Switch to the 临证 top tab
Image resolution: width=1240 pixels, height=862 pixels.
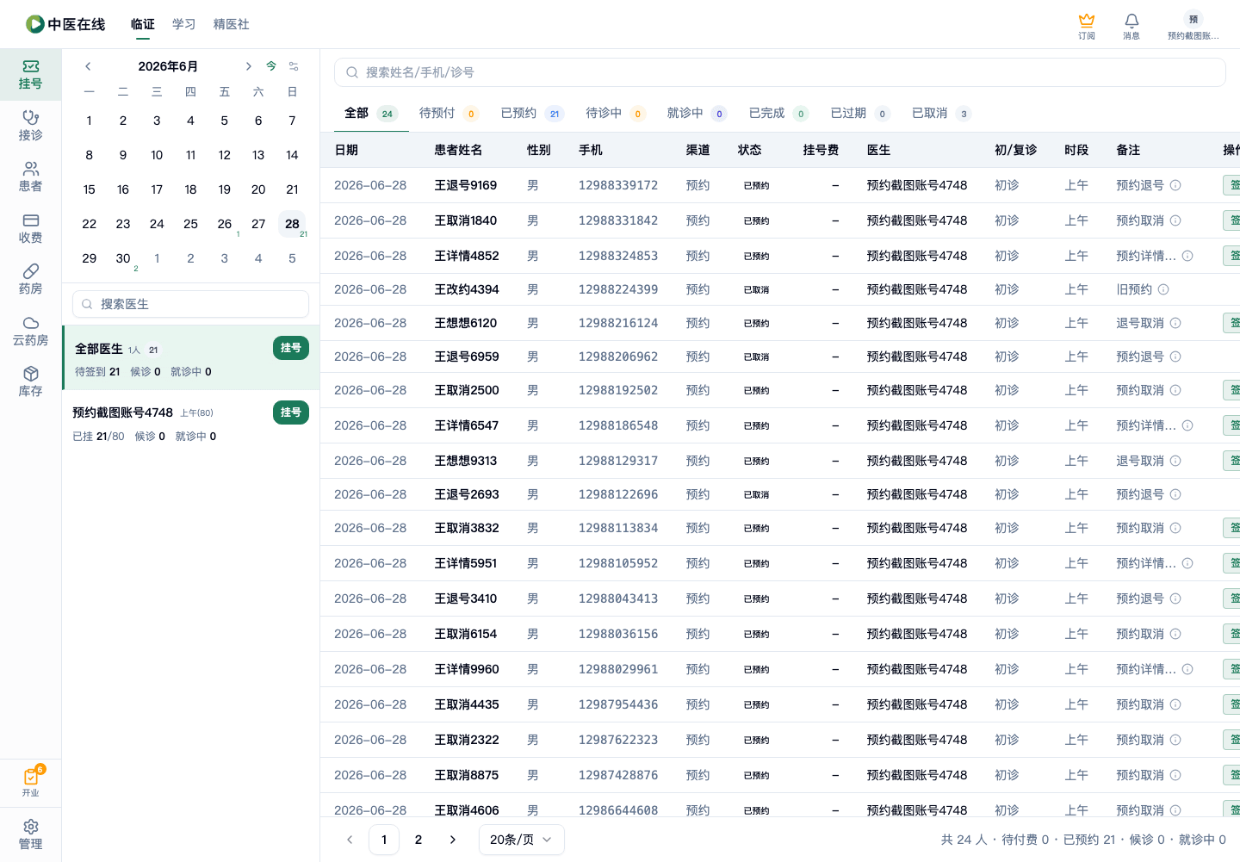pyautogui.click(x=143, y=24)
